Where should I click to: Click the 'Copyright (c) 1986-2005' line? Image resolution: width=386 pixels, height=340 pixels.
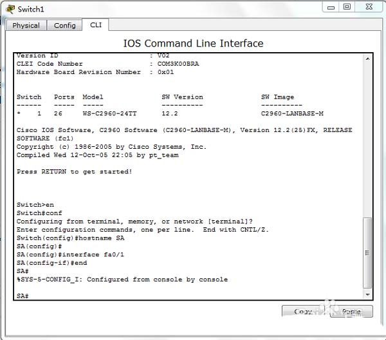111,147
